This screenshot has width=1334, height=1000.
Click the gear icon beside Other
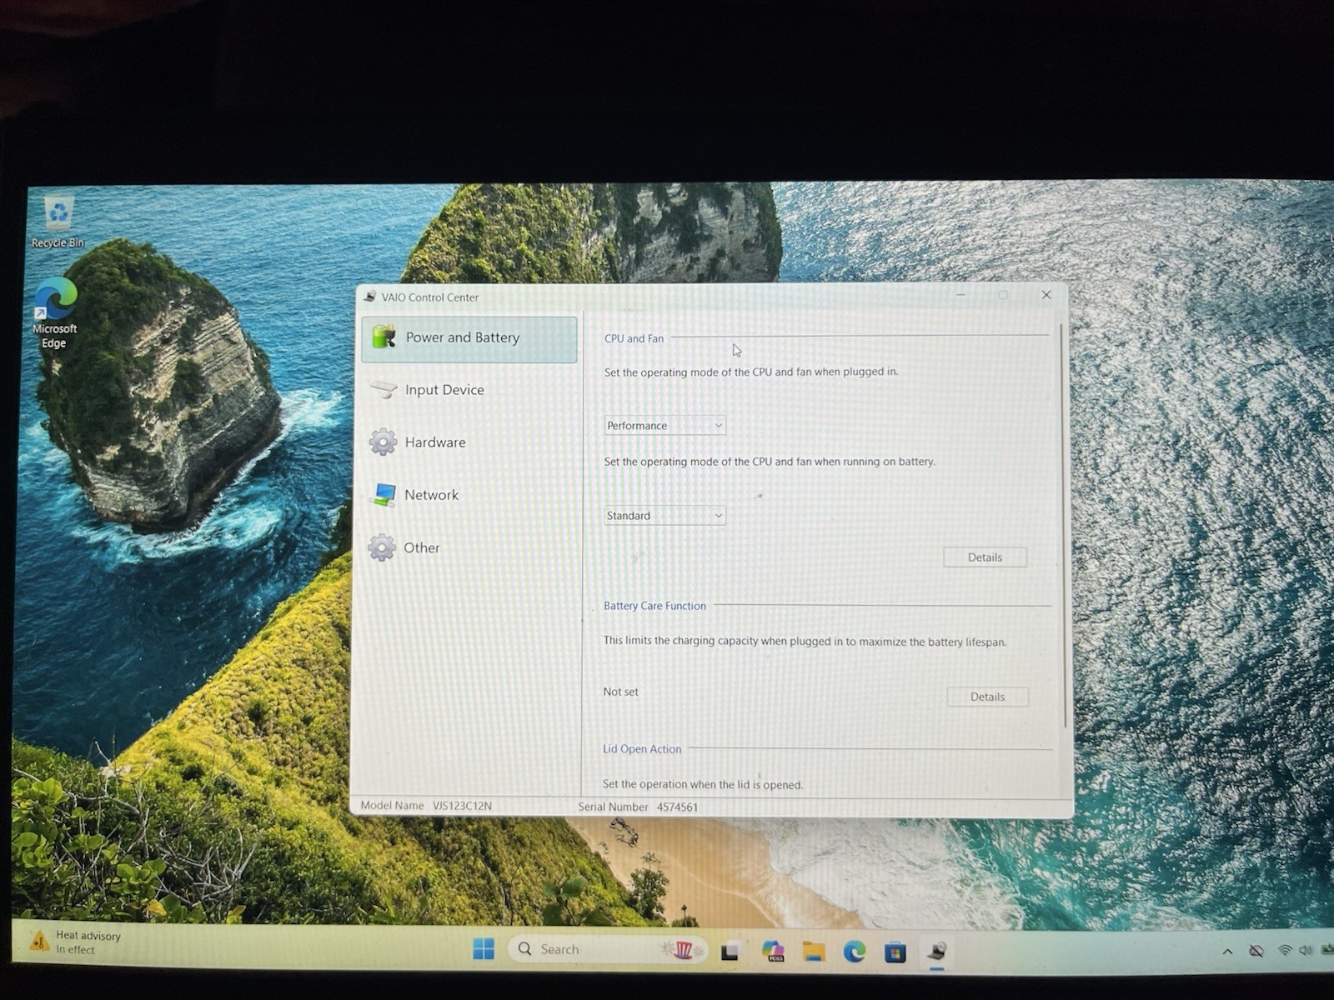point(382,547)
